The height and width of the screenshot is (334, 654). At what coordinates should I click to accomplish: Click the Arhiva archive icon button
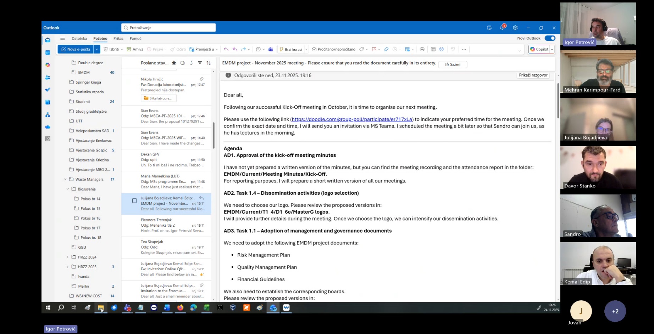click(x=135, y=49)
